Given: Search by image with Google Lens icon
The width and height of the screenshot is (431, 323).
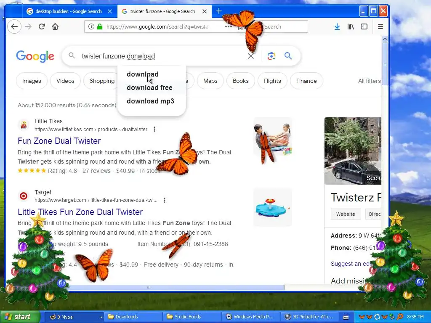Looking at the screenshot, I should coord(271,56).
